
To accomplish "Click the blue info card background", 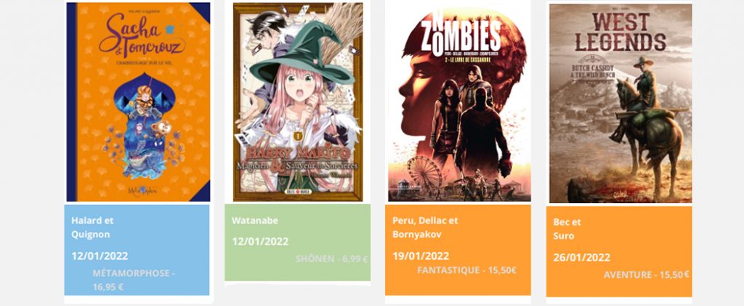I will tap(137, 249).
